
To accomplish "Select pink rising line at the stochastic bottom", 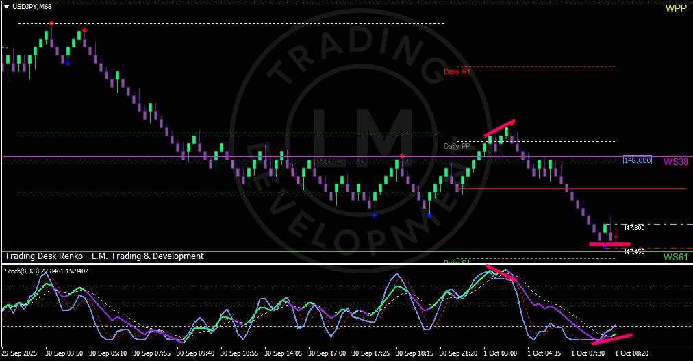I will click(612, 339).
